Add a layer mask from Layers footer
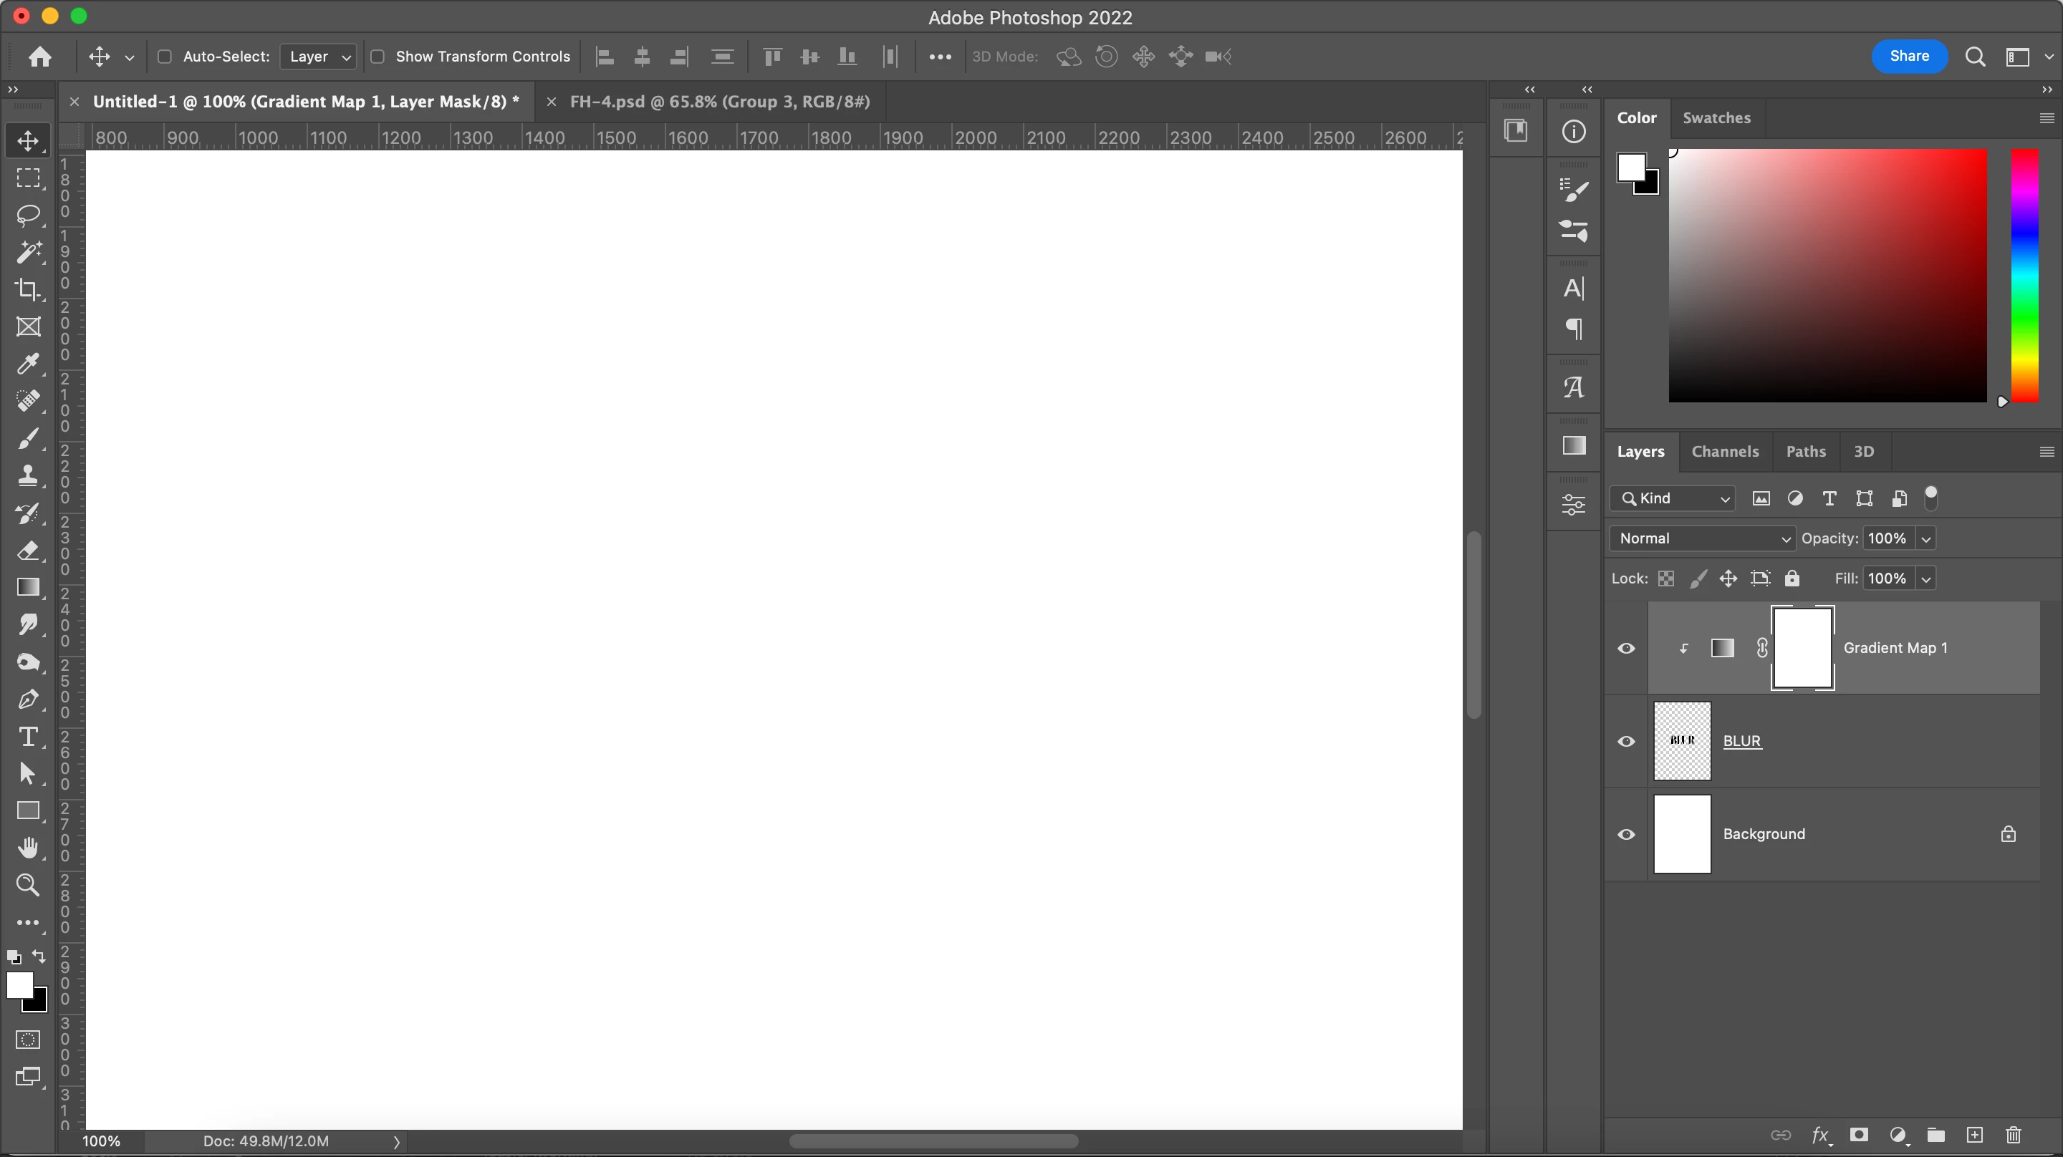This screenshot has height=1157, width=2063. 1859,1135
